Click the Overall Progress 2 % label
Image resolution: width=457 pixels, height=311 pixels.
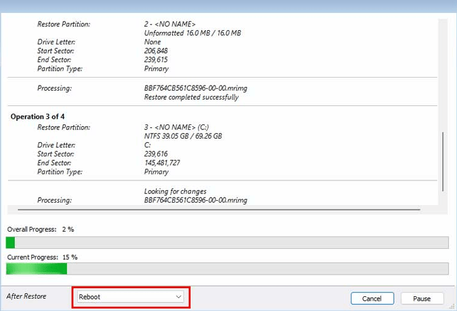click(x=41, y=230)
